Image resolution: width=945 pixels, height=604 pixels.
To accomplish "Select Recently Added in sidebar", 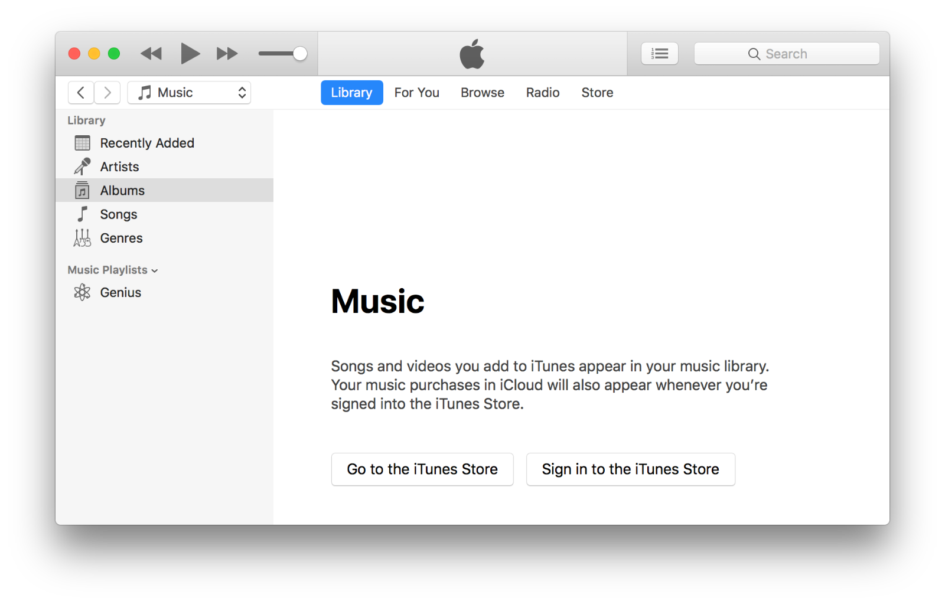I will coord(164,143).
